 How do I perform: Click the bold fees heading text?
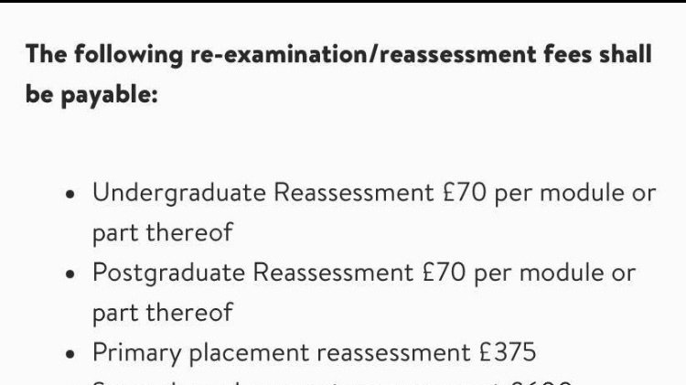click(x=338, y=73)
